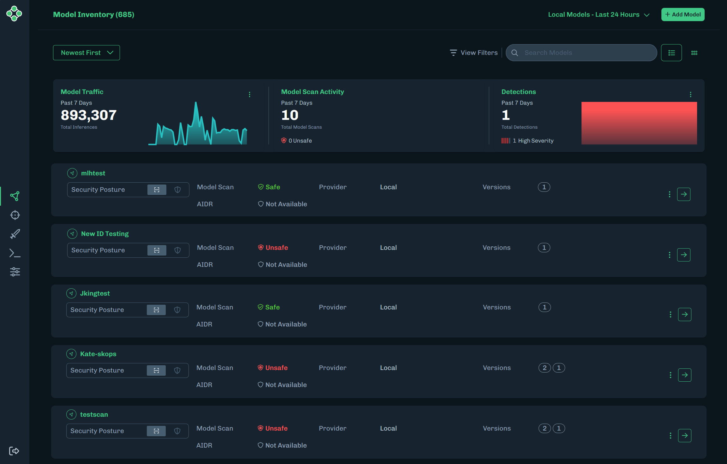Click the red Detections chart area
The height and width of the screenshot is (464, 727).
point(639,123)
